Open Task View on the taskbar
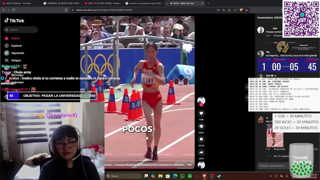The image size is (320, 180). tap(146, 176)
